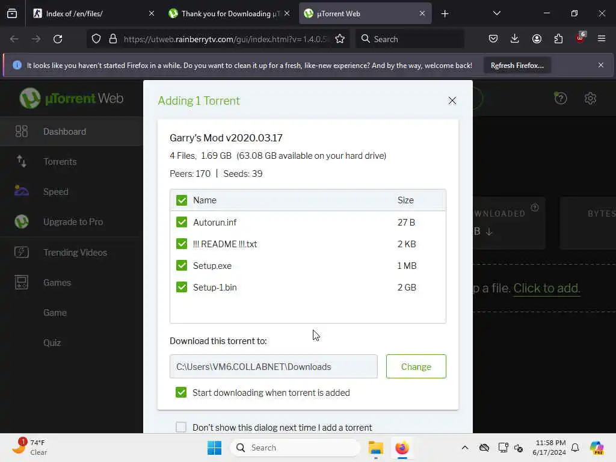Click the tracking protection shield icon
Image resolution: width=616 pixels, height=462 pixels.
click(x=96, y=39)
